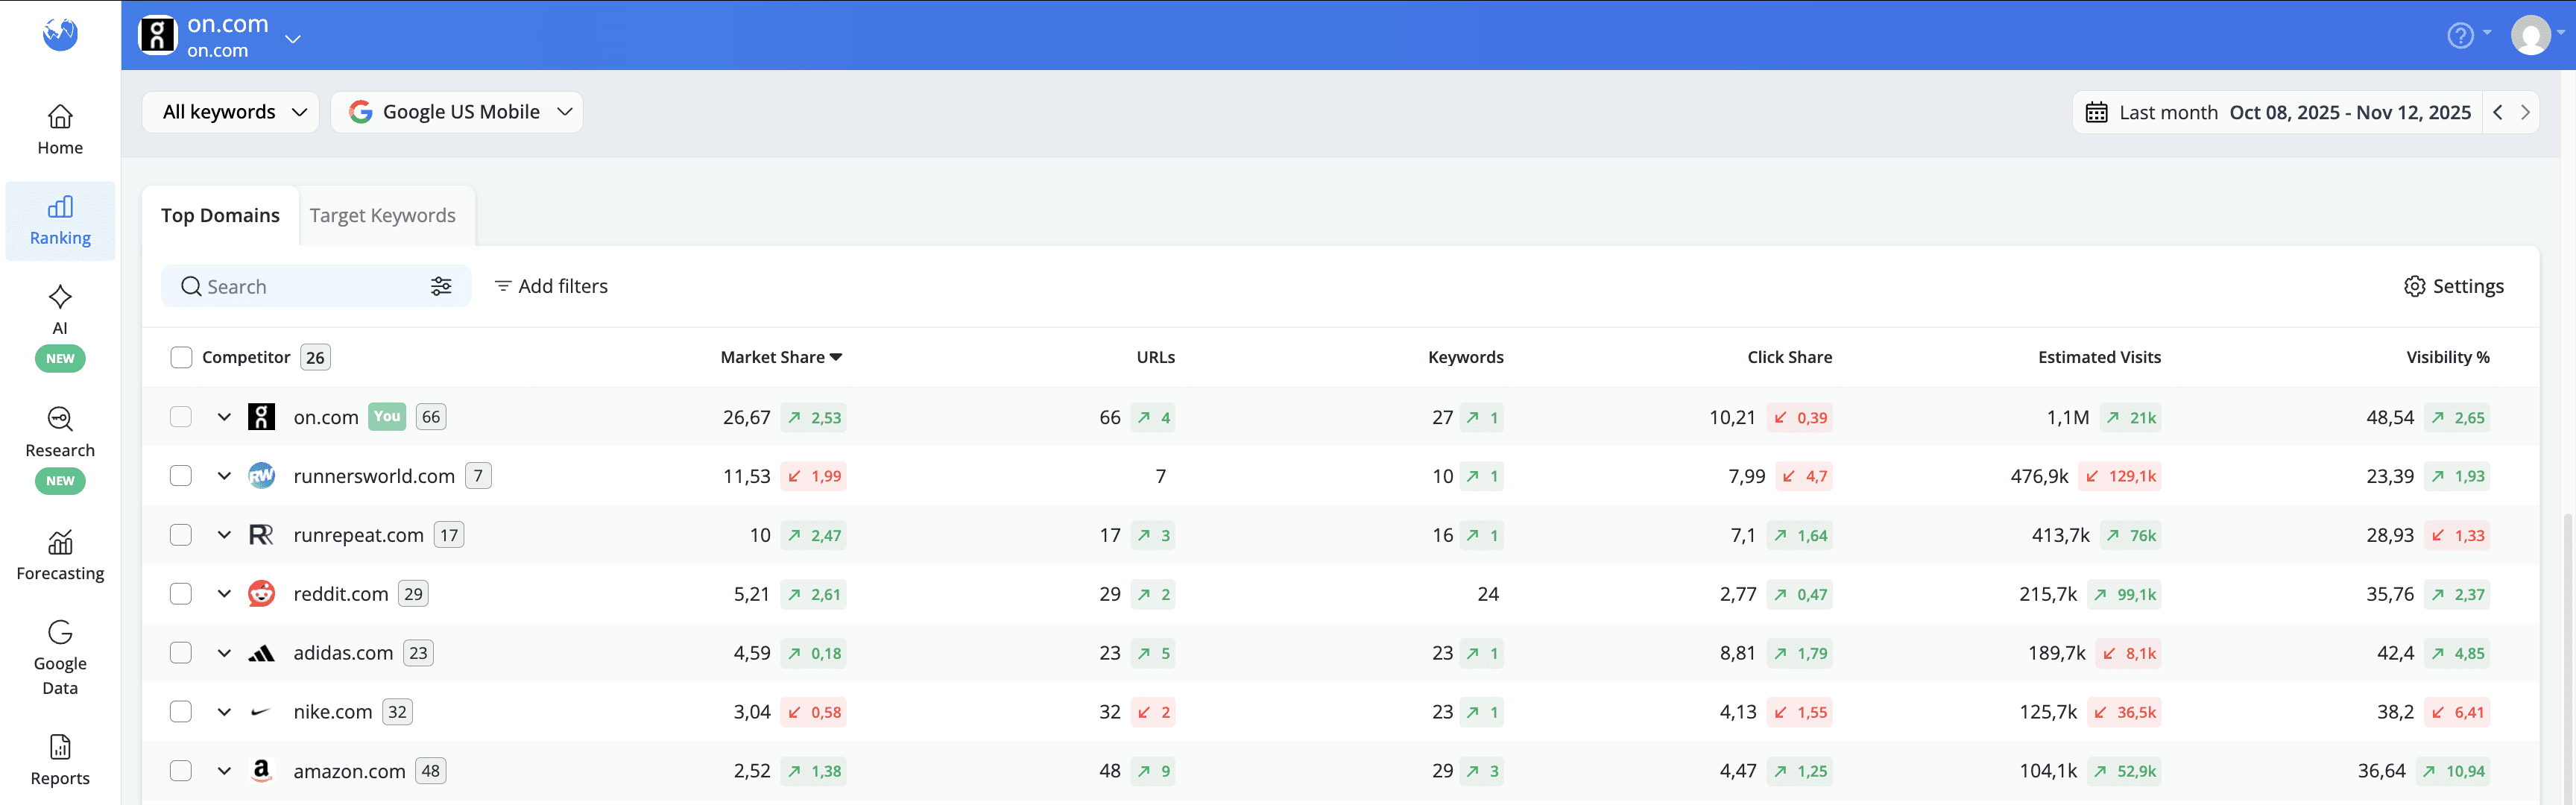Open Reports section in sidebar

click(60, 761)
